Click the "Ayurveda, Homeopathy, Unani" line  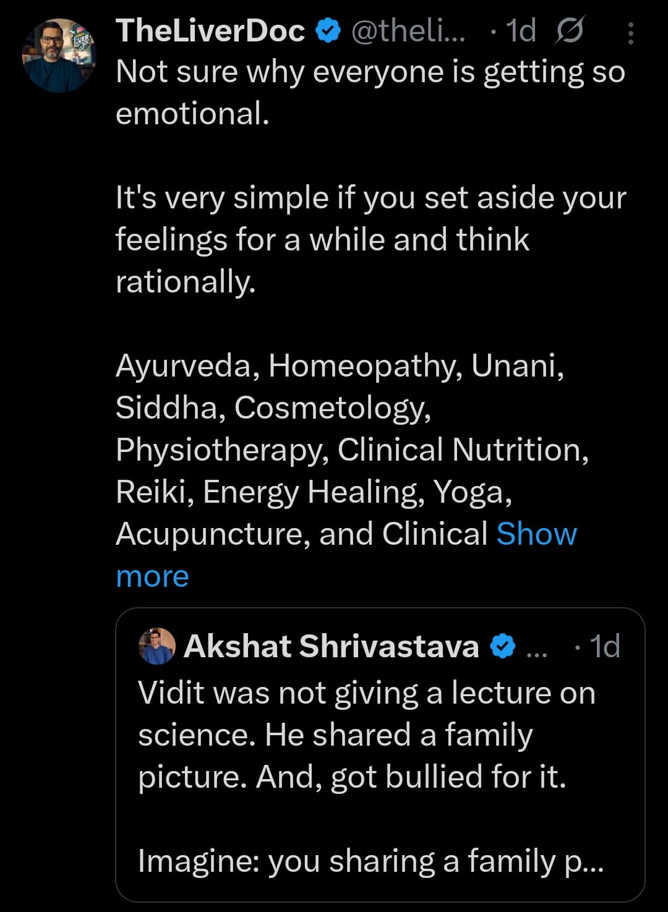pyautogui.click(x=339, y=366)
